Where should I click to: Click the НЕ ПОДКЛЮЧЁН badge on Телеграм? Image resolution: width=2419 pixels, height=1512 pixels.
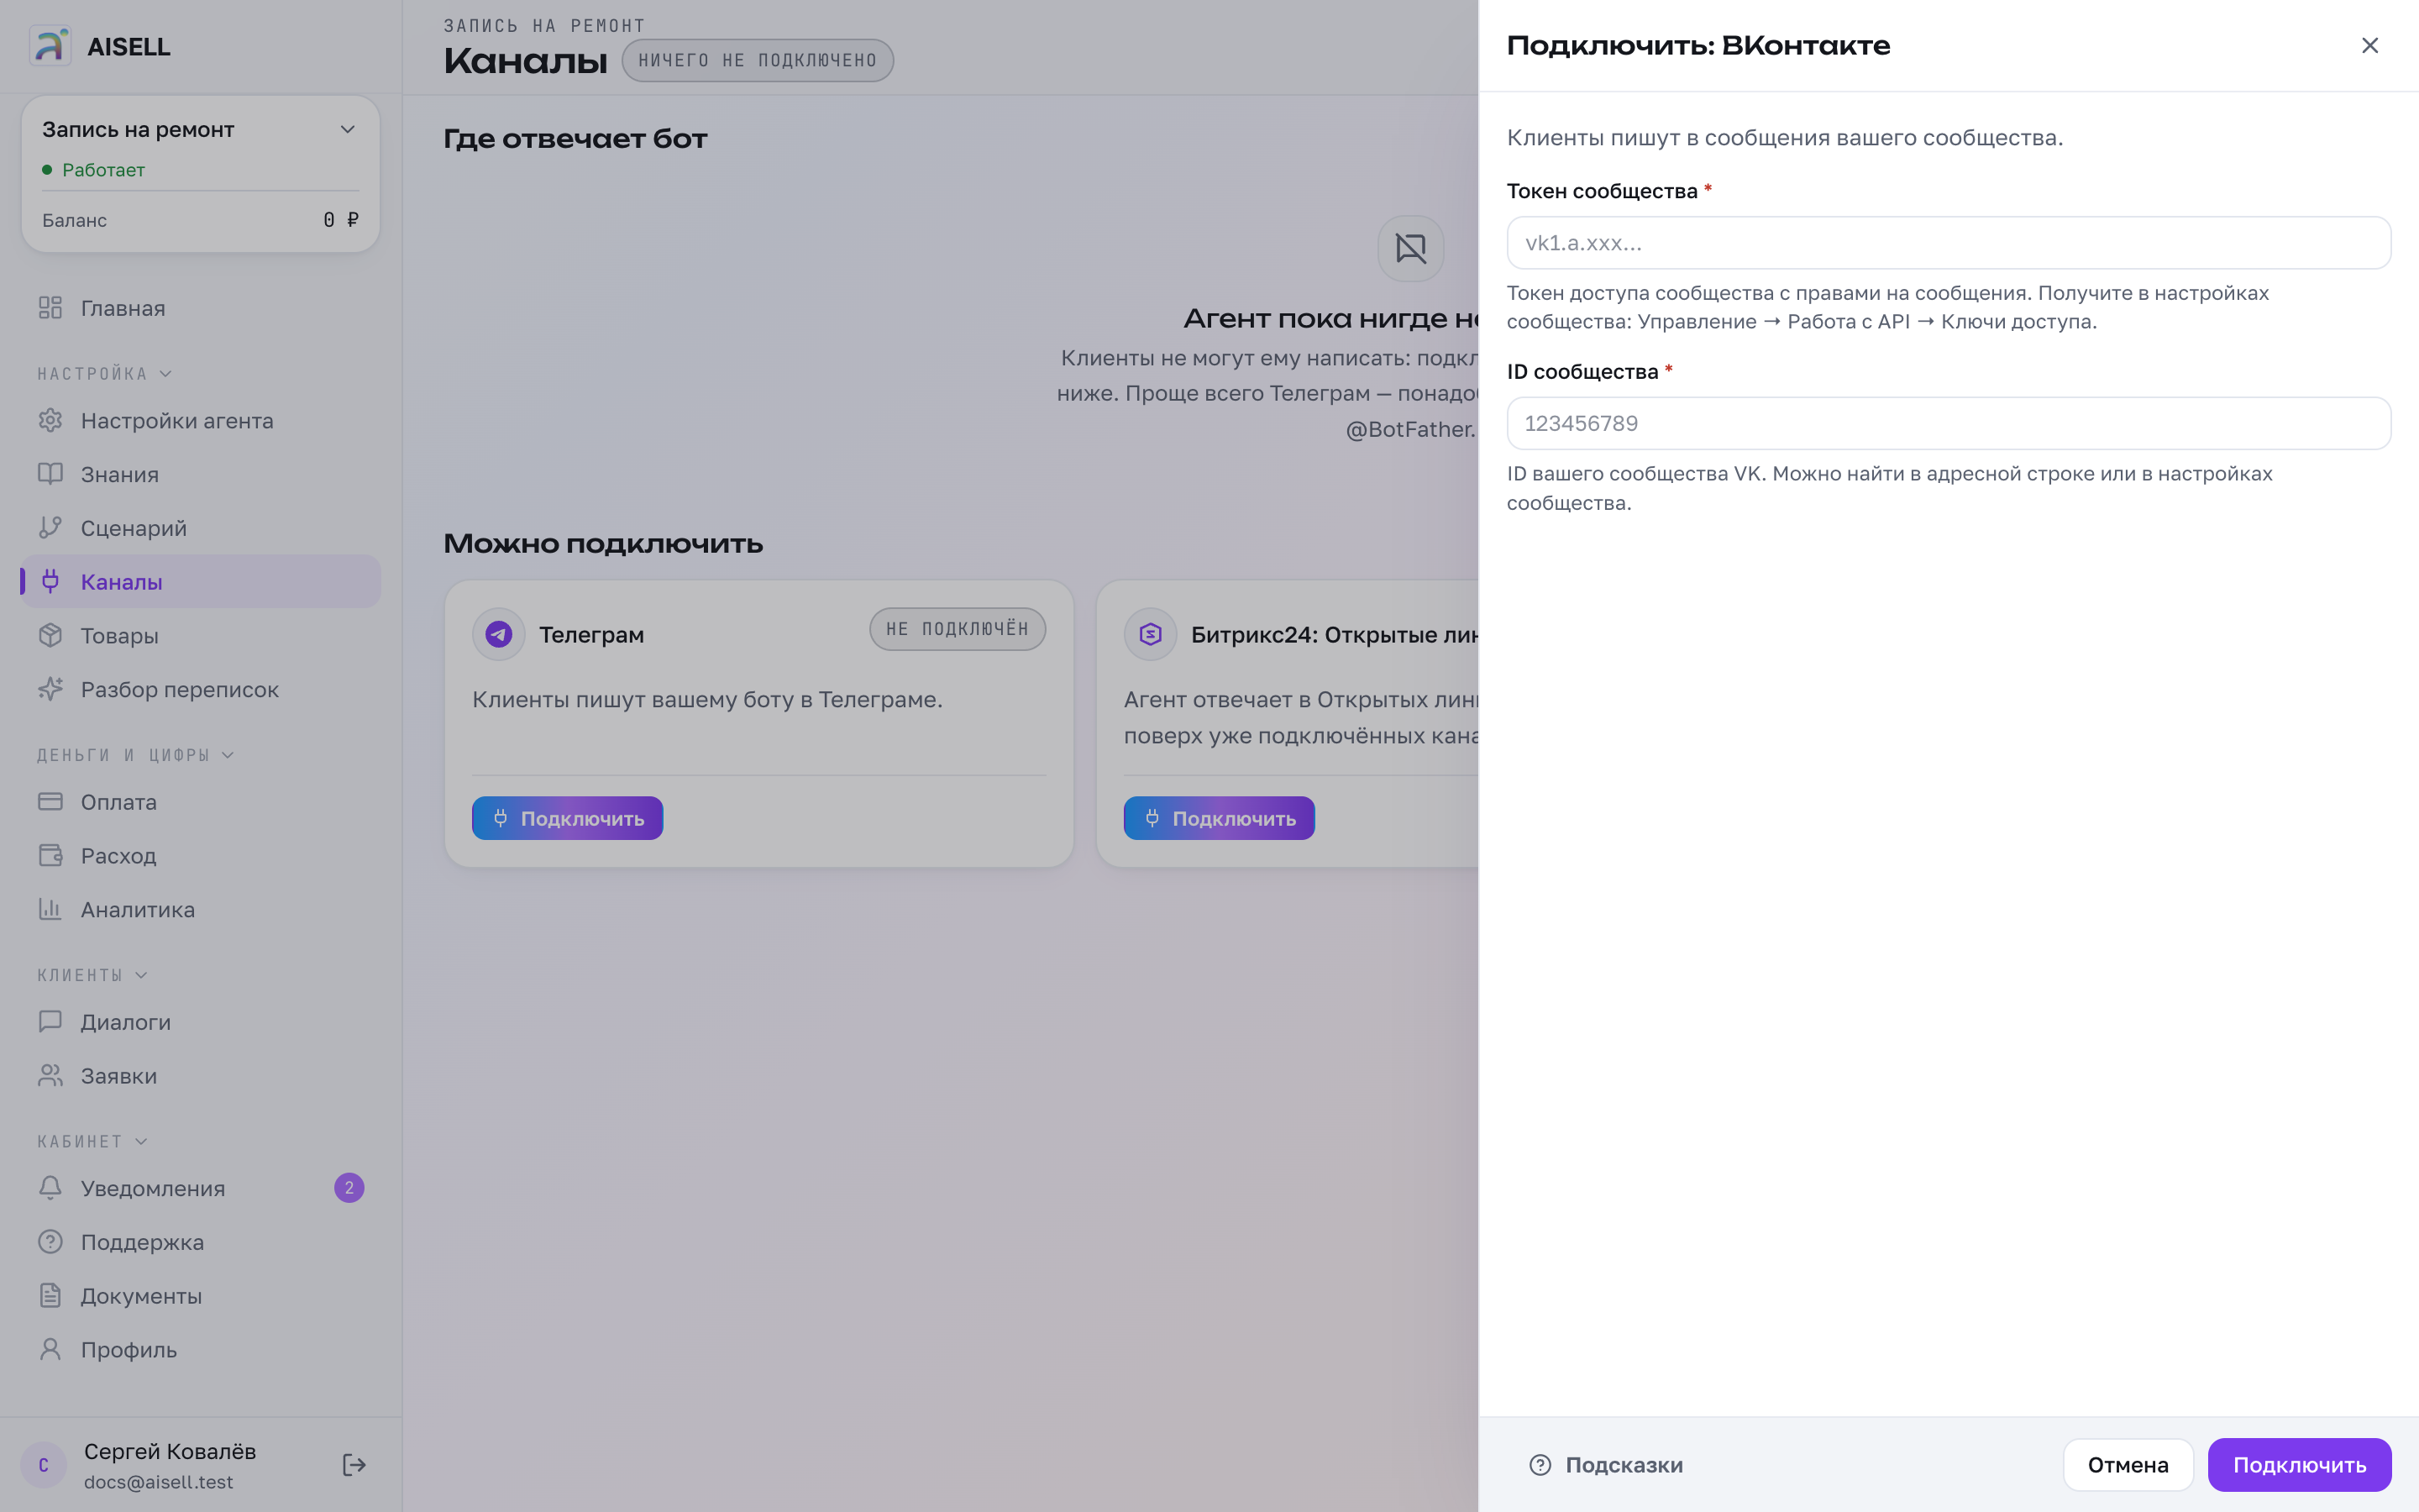pos(958,629)
